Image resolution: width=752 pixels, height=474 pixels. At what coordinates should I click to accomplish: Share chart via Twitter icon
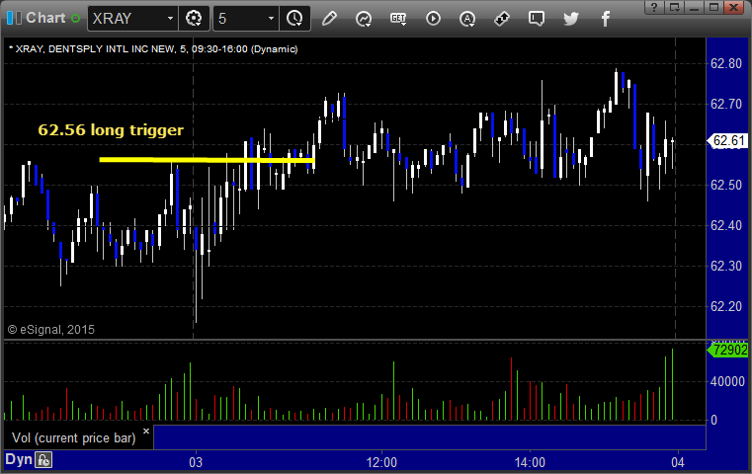[x=571, y=18]
